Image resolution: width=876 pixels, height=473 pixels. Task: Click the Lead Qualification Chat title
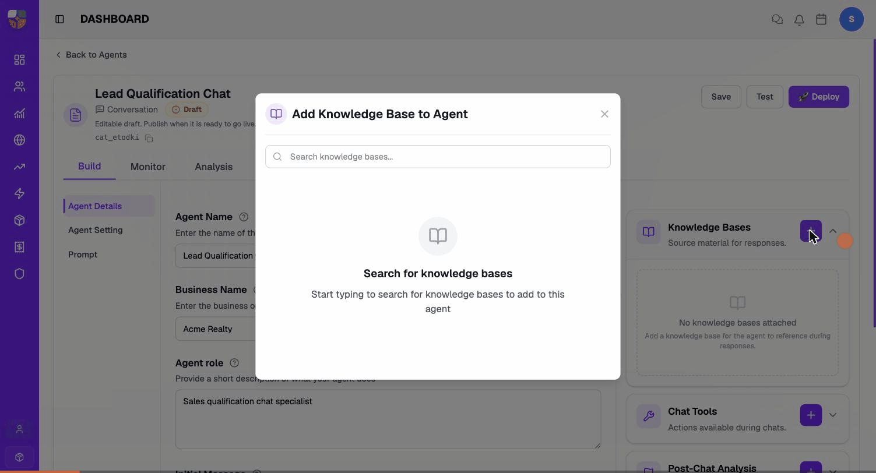163,94
